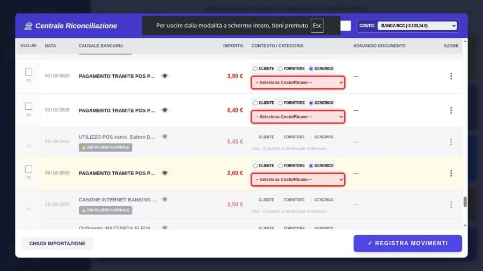
Task: Click three dots on CANONE INTERNET BANKING row
Action: (x=451, y=205)
